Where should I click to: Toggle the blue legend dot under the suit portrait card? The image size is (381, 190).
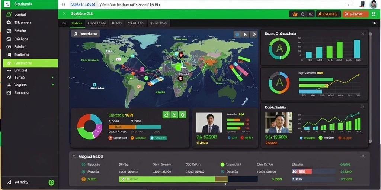pos(229,137)
